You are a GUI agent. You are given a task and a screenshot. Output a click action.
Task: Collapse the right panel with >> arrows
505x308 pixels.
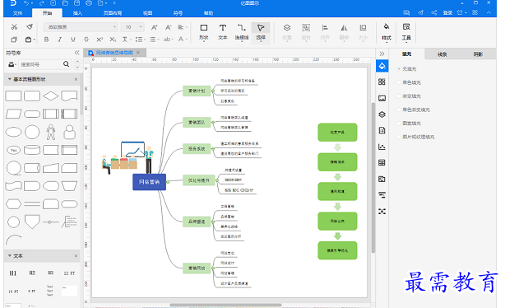pyautogui.click(x=382, y=54)
